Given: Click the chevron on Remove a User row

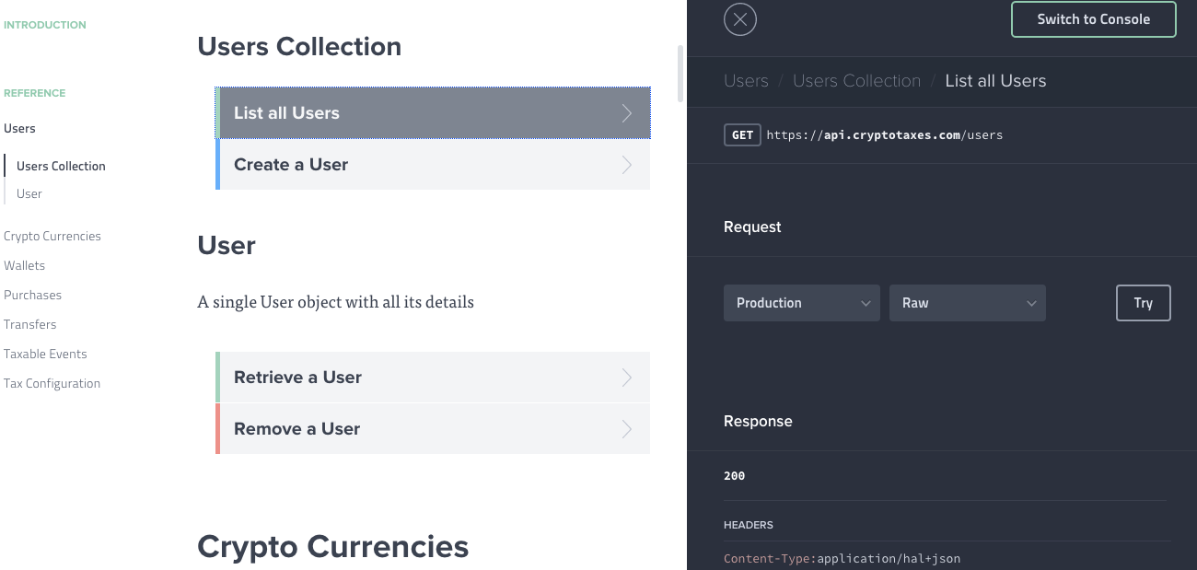Looking at the screenshot, I should 627,429.
